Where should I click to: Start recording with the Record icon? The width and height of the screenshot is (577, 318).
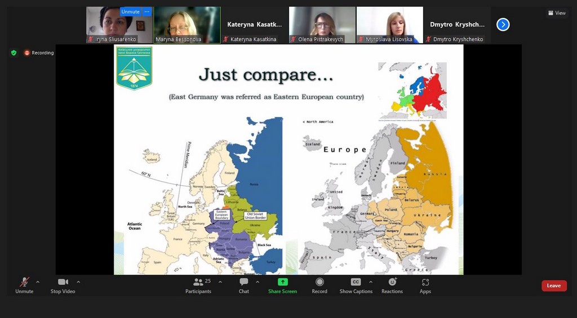click(319, 282)
